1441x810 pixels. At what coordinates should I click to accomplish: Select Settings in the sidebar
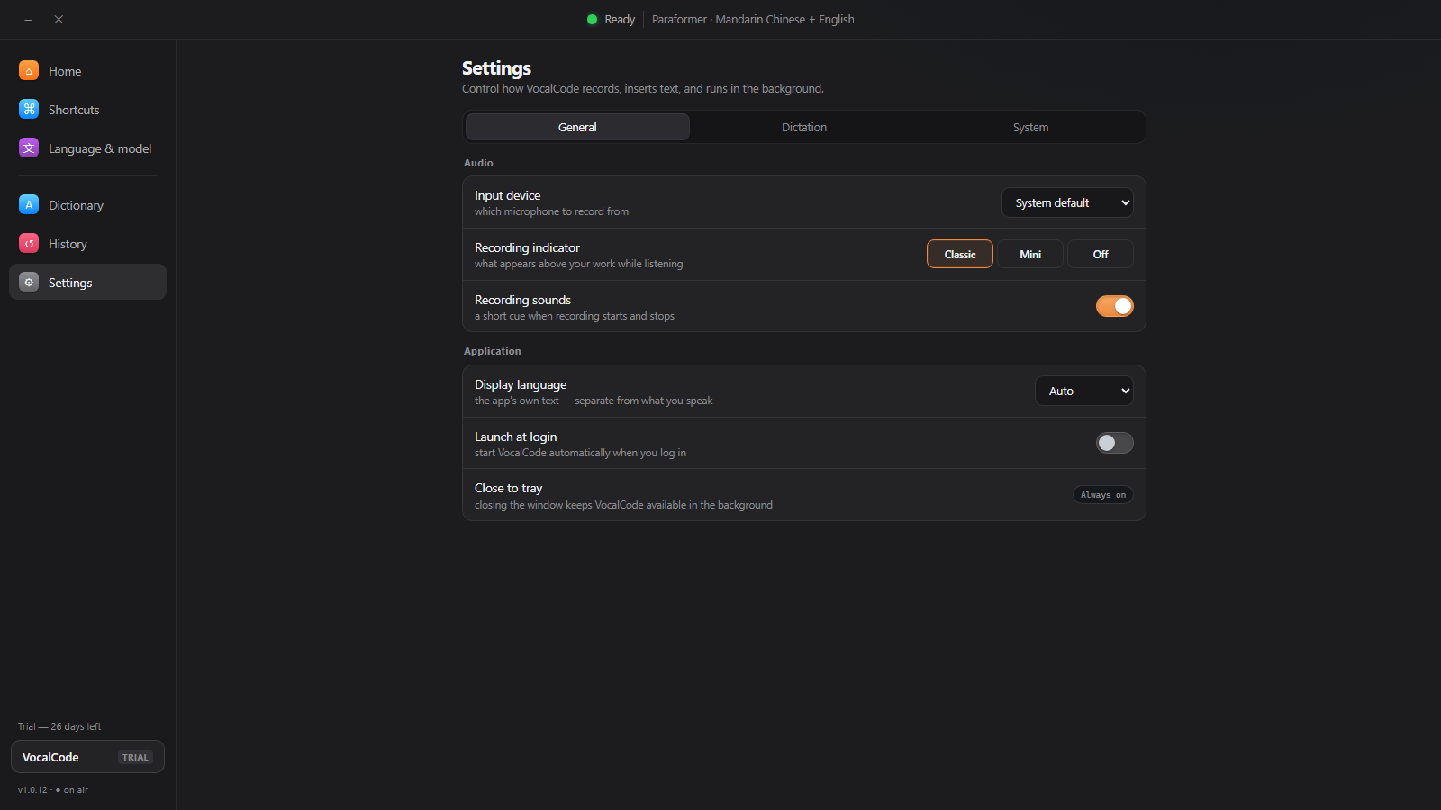(x=87, y=282)
